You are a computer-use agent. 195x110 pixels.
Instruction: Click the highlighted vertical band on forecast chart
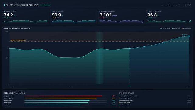coord(99,58)
